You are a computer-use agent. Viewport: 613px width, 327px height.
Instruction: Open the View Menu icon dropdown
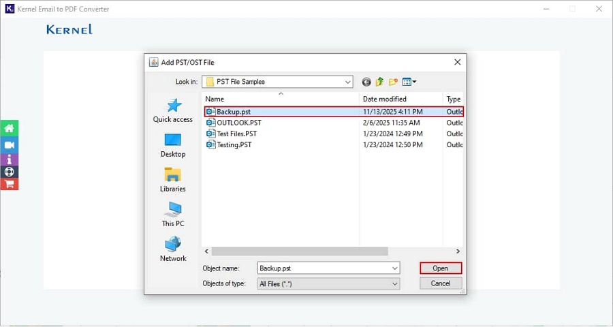[409, 82]
